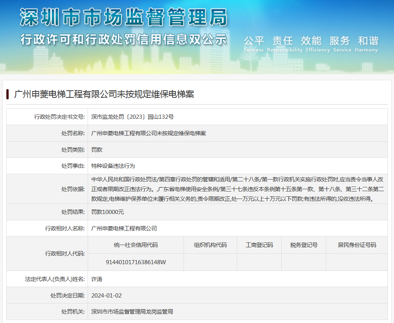Click the 居民身份证号码 column header
This screenshot has height=323, width=394.
357,245
